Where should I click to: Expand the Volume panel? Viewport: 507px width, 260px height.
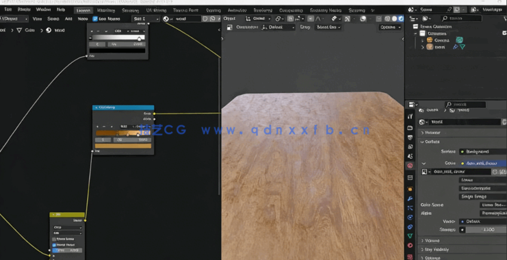point(423,241)
